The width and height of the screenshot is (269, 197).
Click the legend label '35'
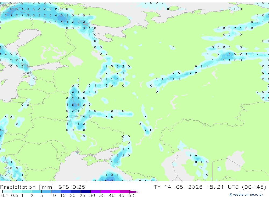pos(102,195)
